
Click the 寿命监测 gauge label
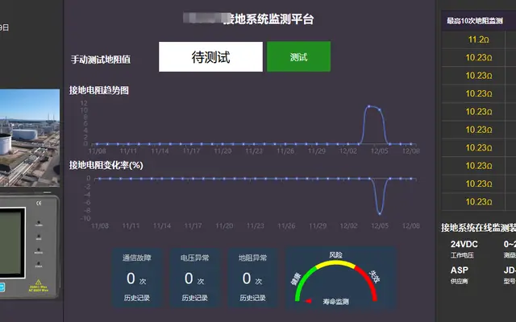[x=335, y=301]
